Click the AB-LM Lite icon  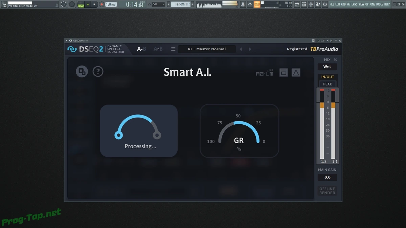click(265, 73)
